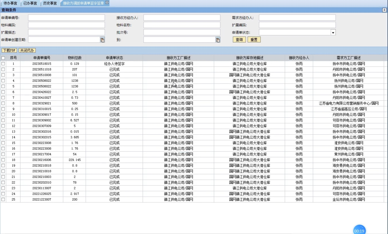
Task: Focus the 物料名称 text box
Action: 182,25
